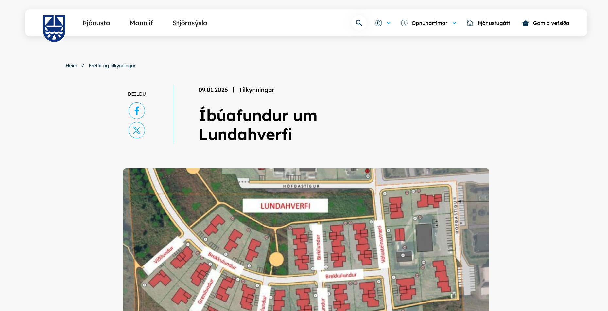Click the Gamla vefsíða building icon
Viewport: 608px width, 311px height.
coord(526,23)
